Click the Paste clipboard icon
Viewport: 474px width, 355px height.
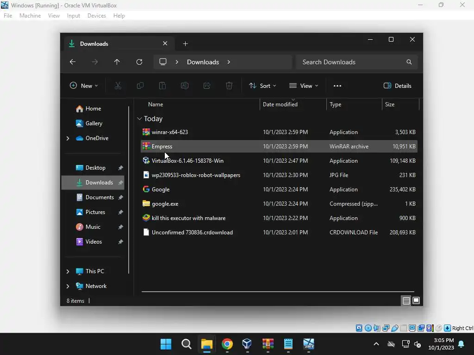[162, 86]
